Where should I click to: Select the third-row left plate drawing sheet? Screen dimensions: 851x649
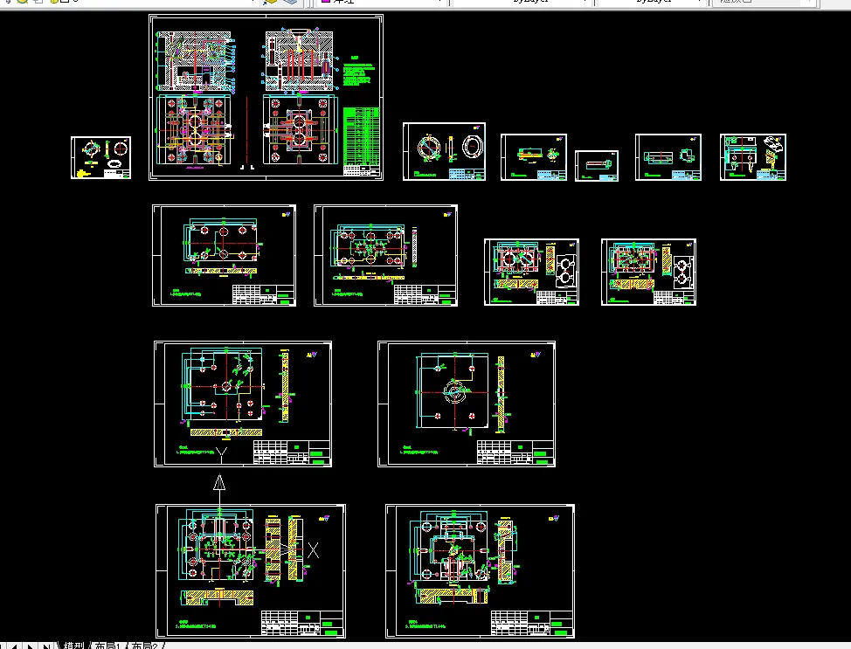click(x=243, y=404)
